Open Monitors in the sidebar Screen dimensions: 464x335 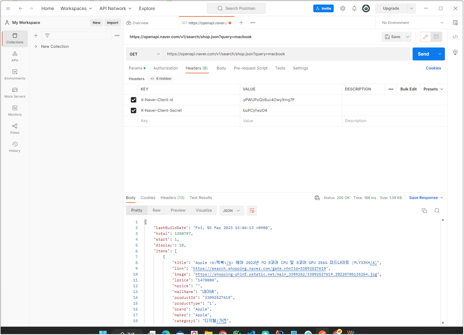[x=15, y=111]
